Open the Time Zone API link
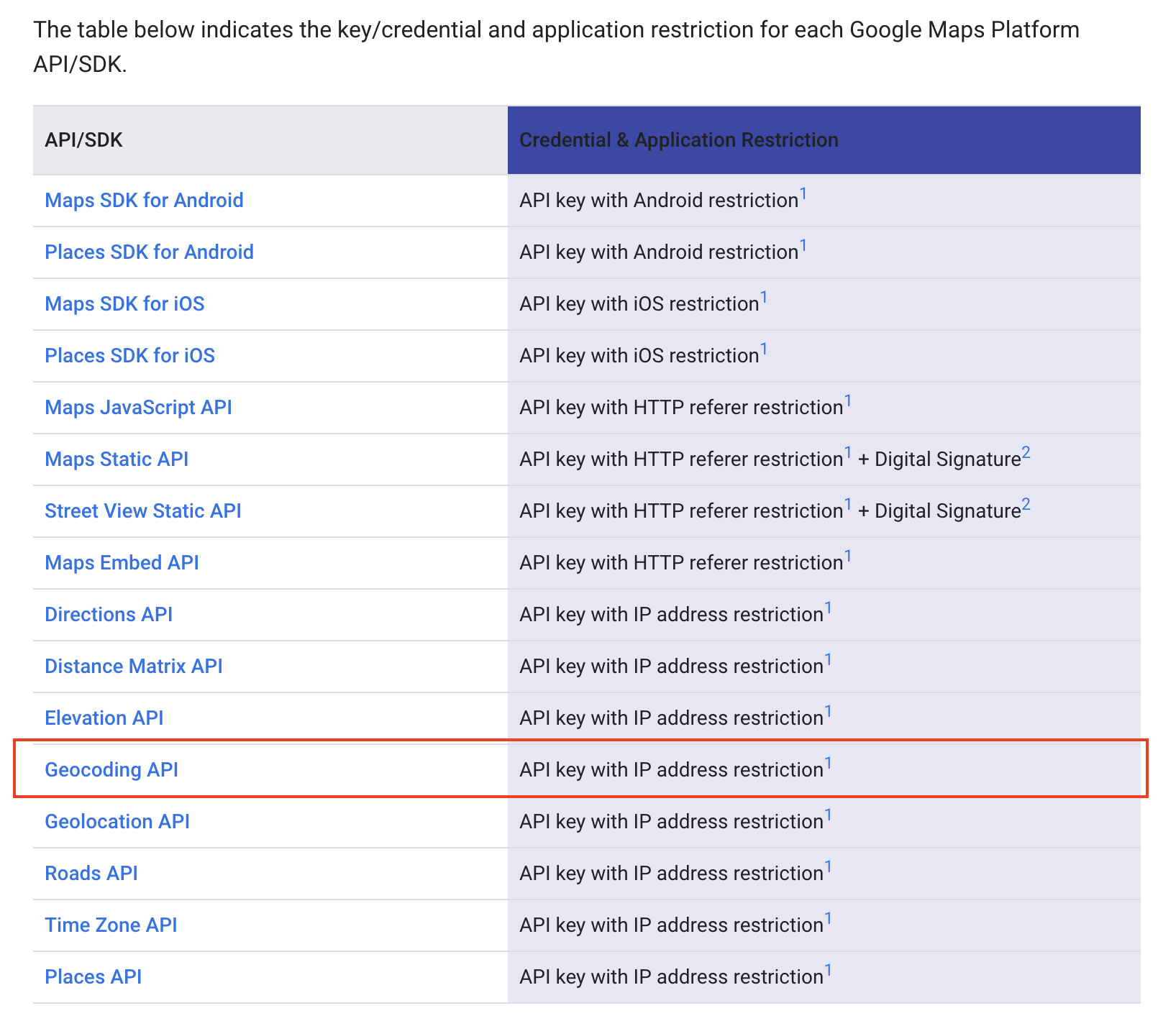This screenshot has width=1158, height=1021. click(111, 925)
